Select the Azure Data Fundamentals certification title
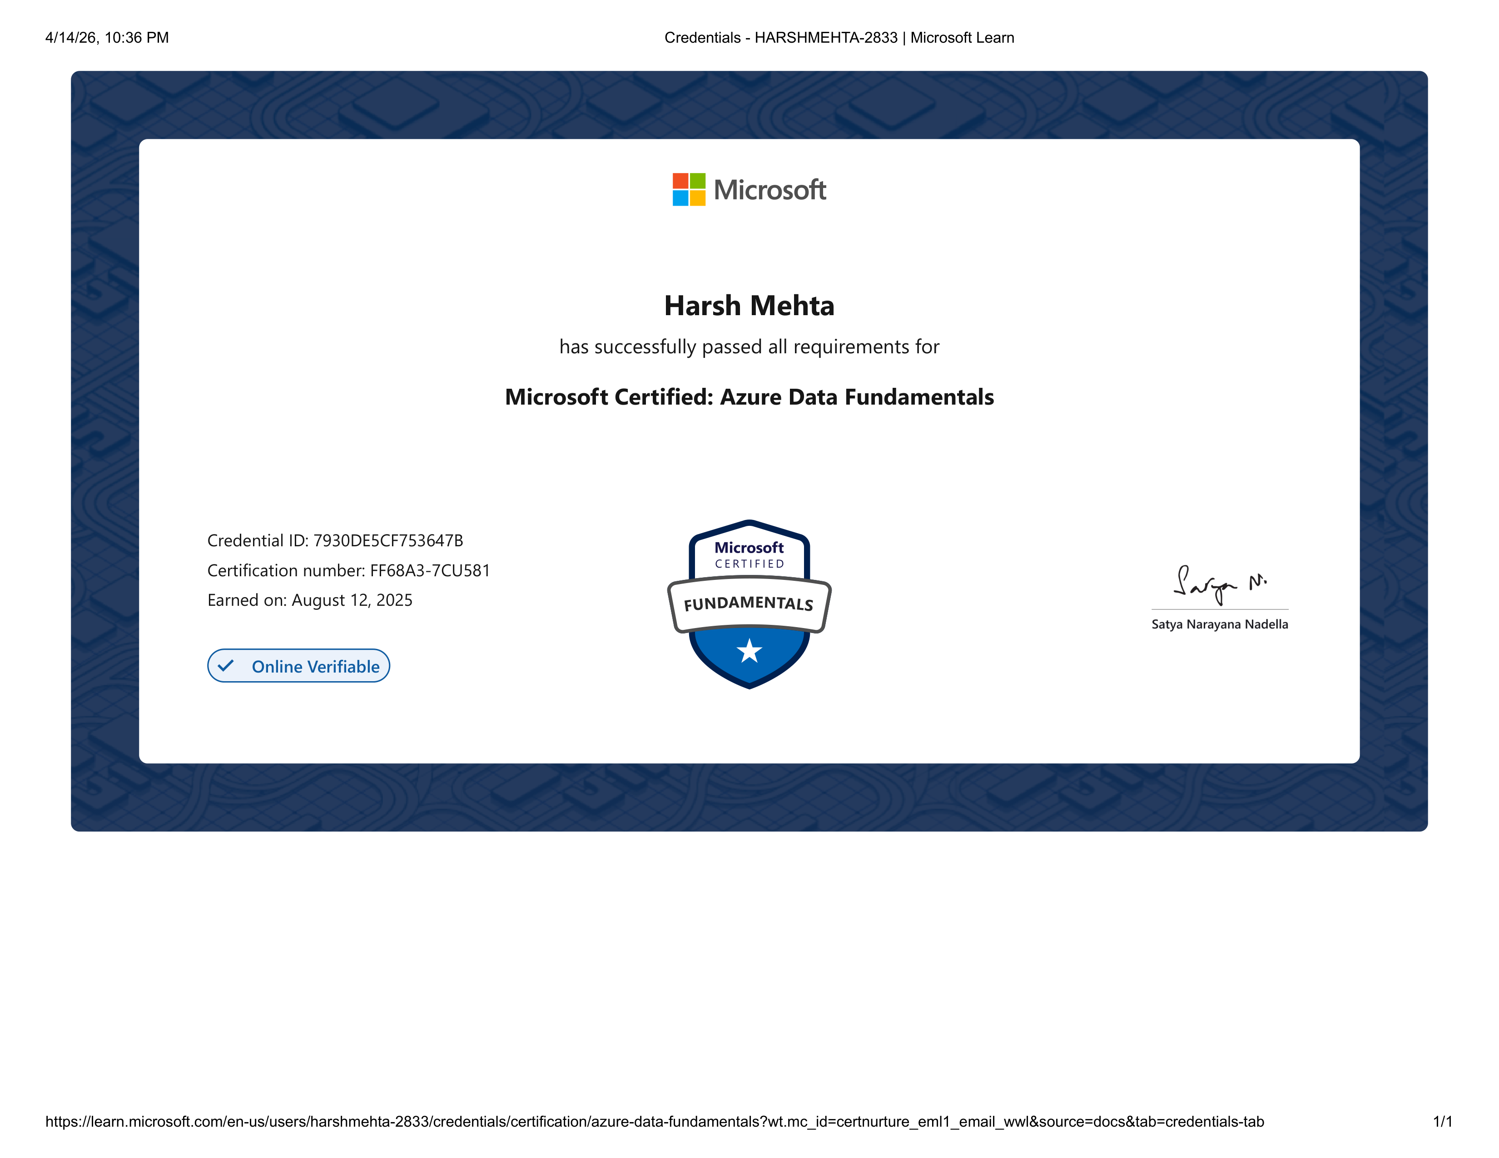 (x=749, y=397)
